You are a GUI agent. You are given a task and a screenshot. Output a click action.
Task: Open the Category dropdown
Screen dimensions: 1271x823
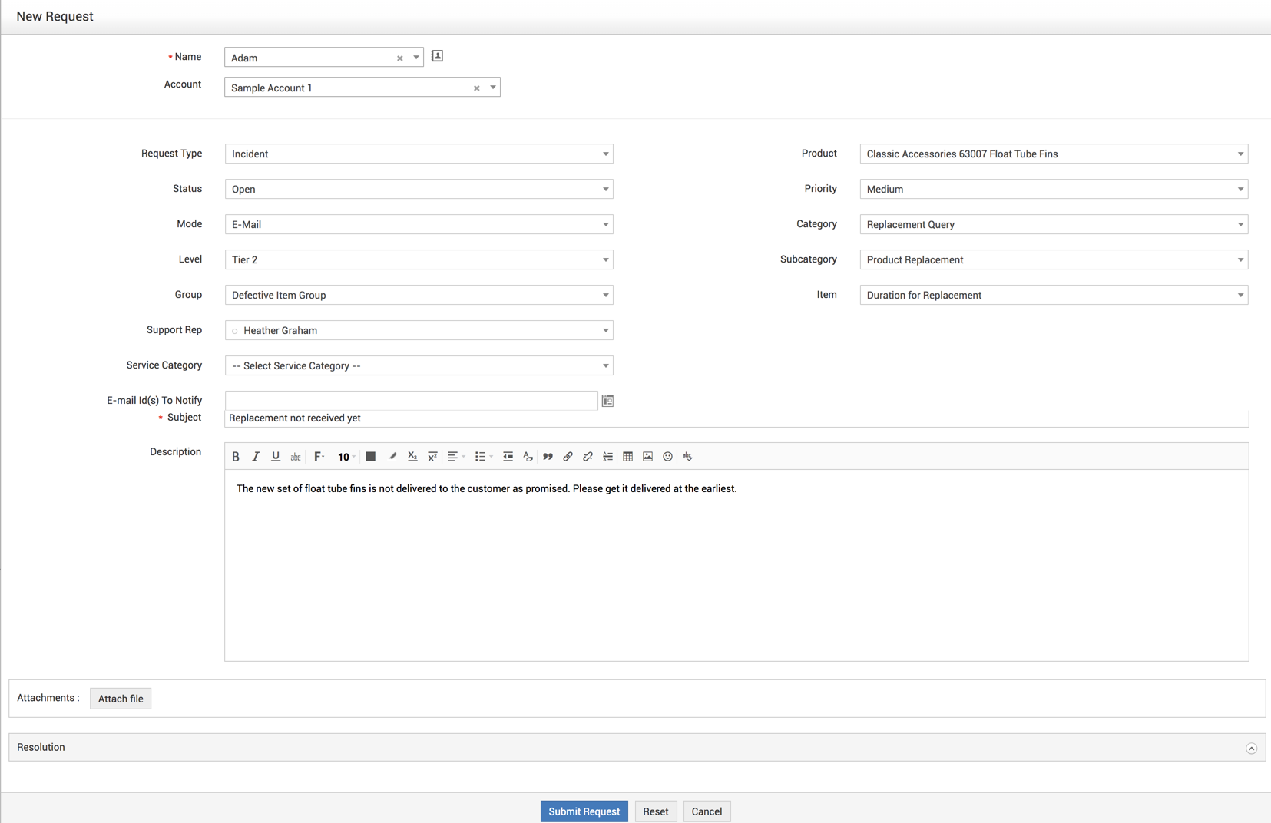pos(1054,224)
